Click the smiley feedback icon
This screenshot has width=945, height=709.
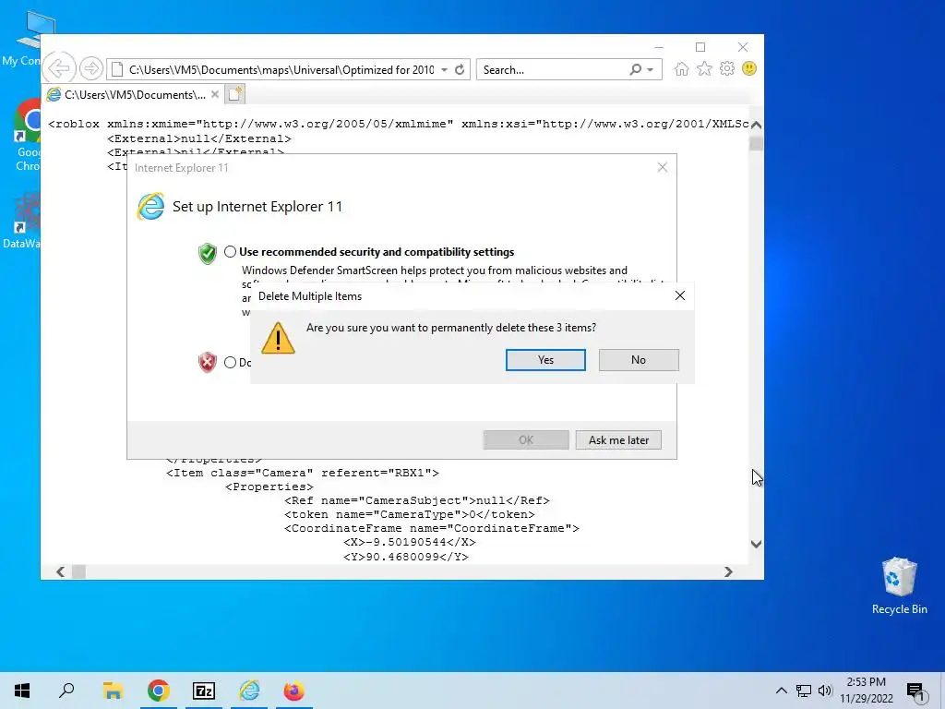[x=749, y=68]
